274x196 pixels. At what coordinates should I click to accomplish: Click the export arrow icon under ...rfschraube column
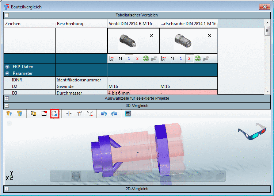[x=206, y=58]
